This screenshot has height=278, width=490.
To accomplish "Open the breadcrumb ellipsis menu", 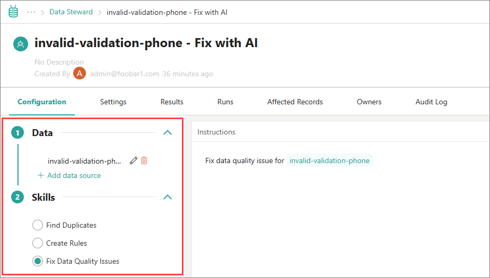I will click(x=31, y=12).
